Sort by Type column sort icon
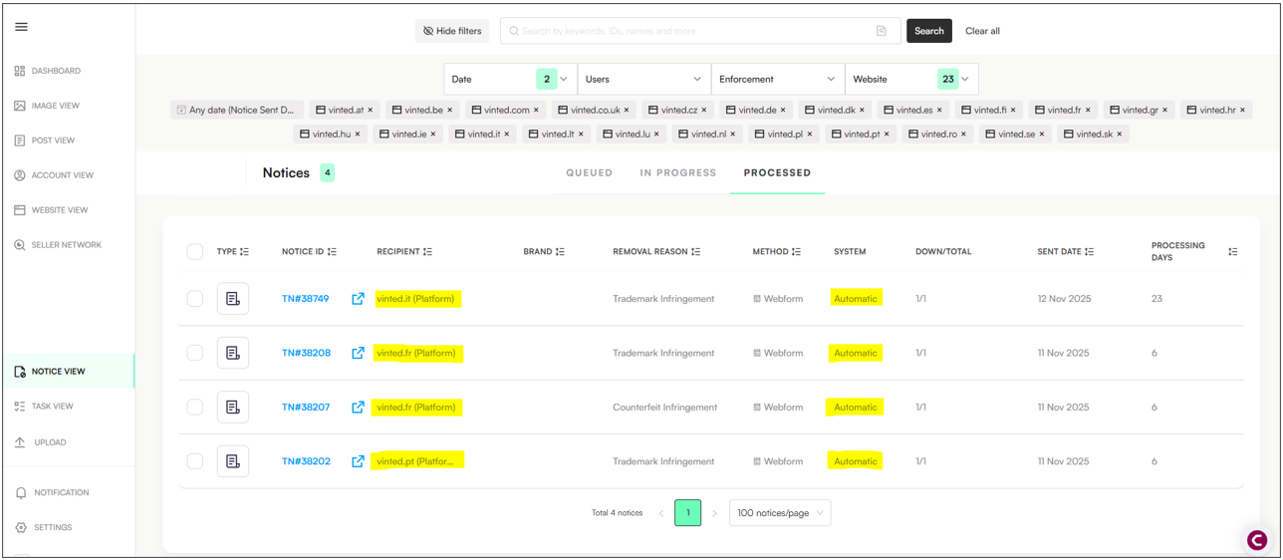Screen dimensions: 1283x560 point(245,252)
